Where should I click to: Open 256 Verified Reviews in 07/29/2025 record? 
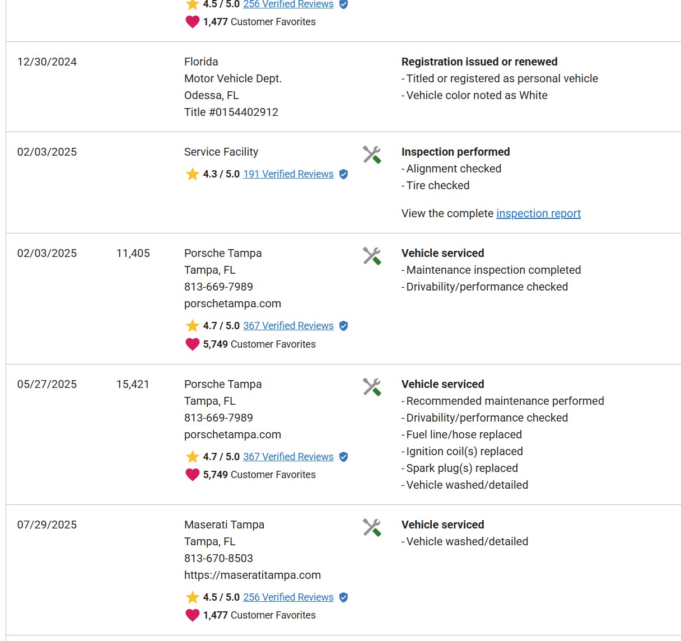point(288,597)
